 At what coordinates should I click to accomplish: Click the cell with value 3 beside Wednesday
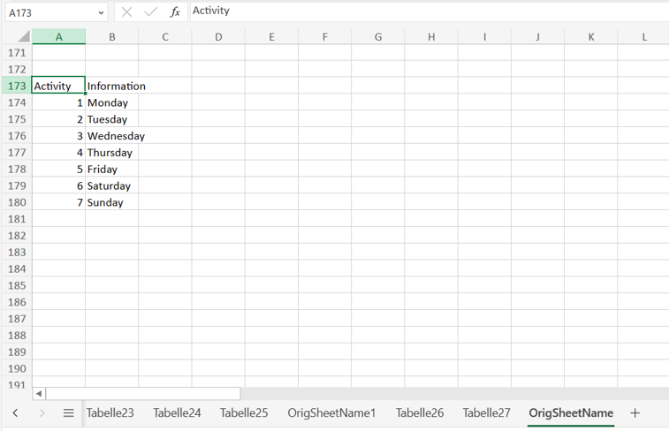58,136
